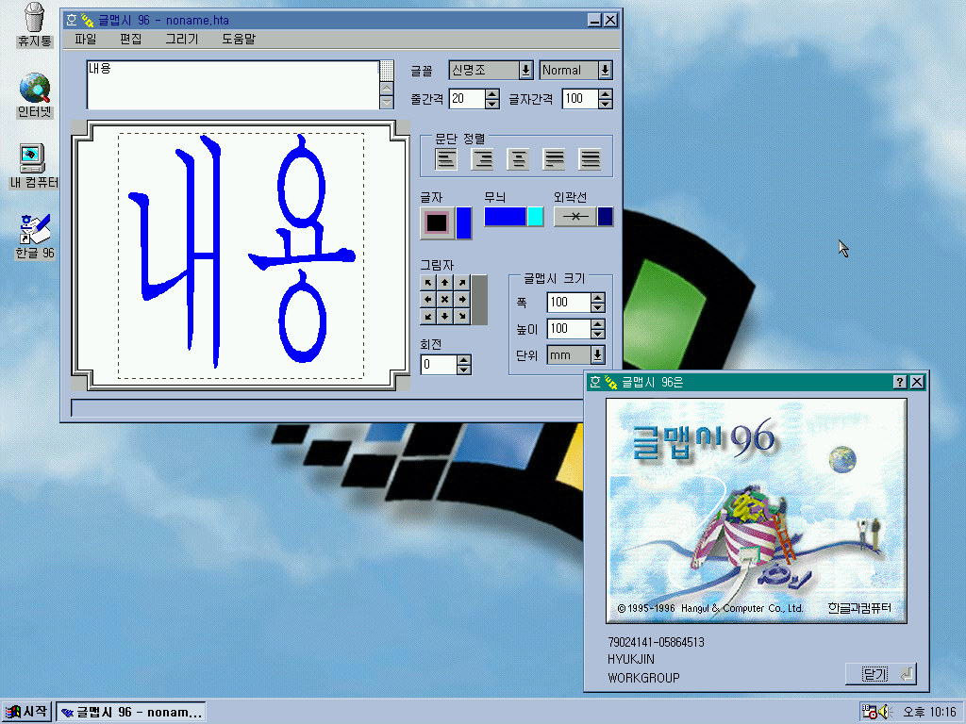Click the 내용 text input box
This screenshot has height=724, width=966.
233,85
